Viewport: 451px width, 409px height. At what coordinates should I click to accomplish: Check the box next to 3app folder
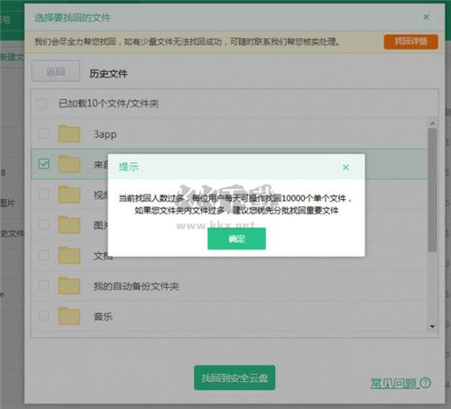coord(44,133)
